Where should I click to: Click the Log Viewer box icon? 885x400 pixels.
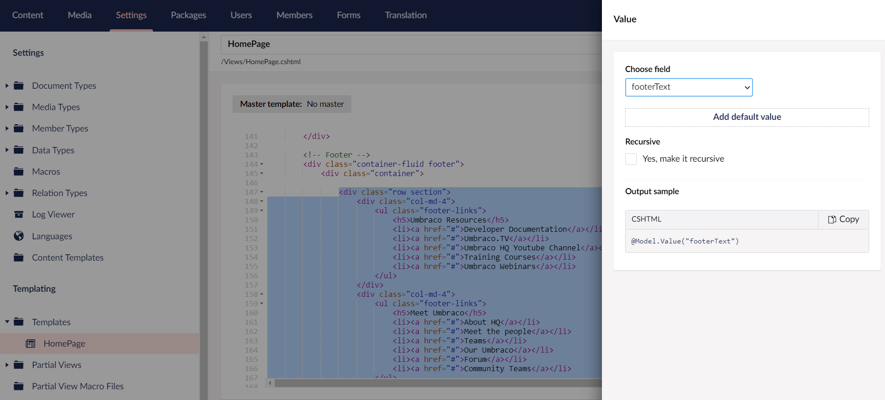(x=19, y=214)
